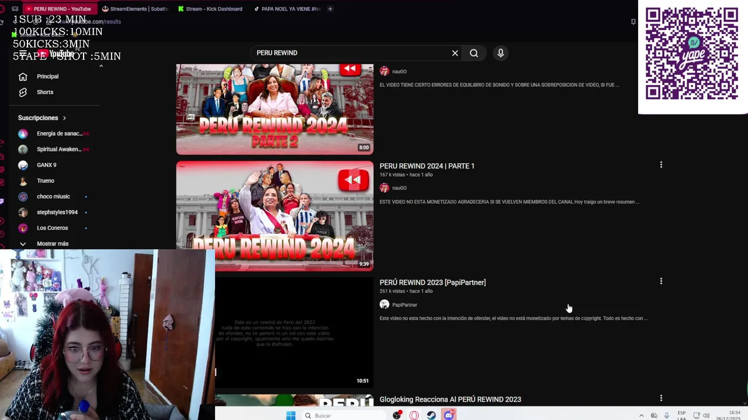Switch to StreamElements Subathon tab
This screenshot has height=420, width=748.
[135, 9]
